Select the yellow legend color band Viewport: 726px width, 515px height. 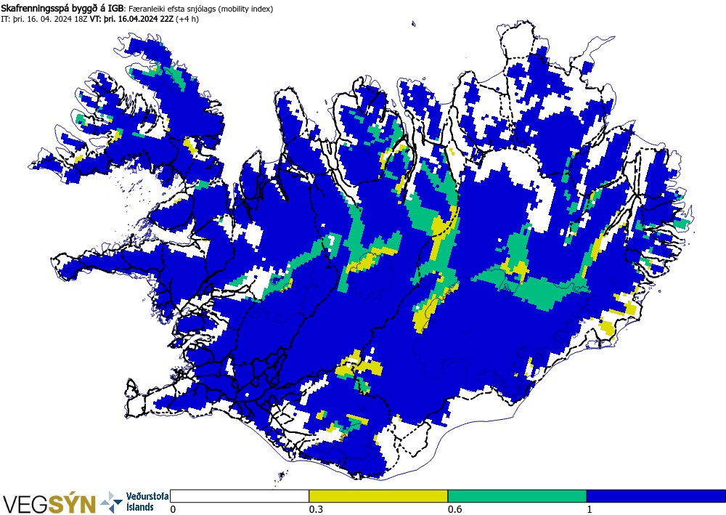(x=378, y=496)
